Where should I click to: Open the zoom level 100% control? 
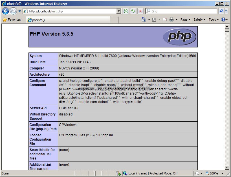click(x=212, y=173)
